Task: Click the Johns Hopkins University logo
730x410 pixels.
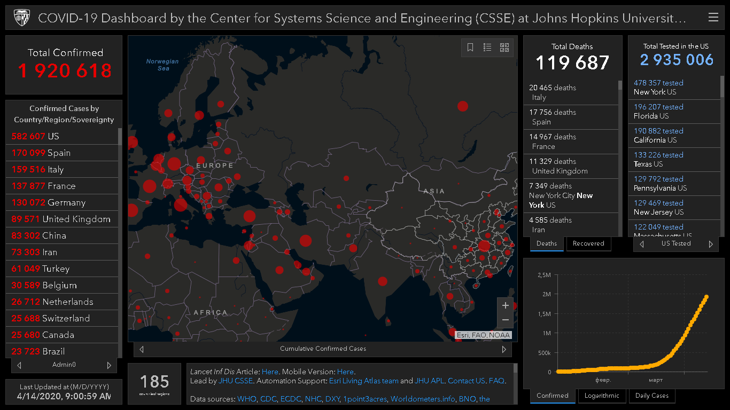Action: pyautogui.click(x=21, y=18)
